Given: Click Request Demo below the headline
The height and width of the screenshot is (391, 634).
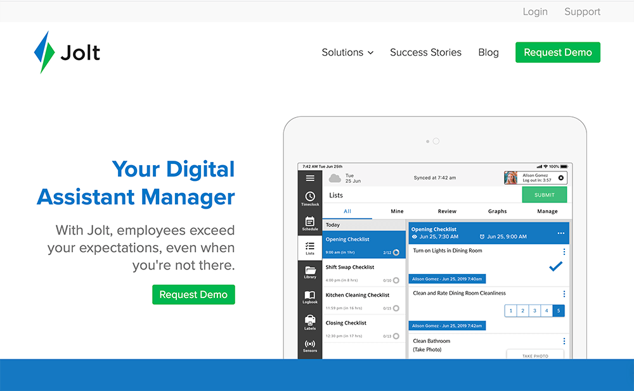Looking at the screenshot, I should (x=193, y=295).
